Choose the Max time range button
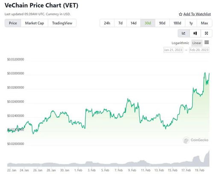The height and width of the screenshot is (174, 213). (204, 23)
